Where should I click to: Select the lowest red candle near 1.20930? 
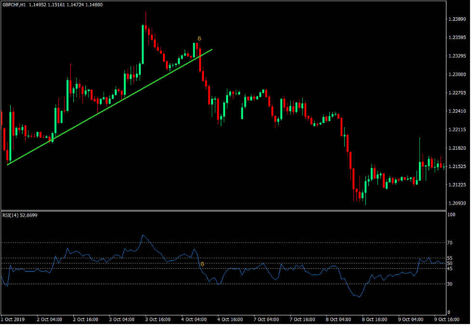point(361,195)
